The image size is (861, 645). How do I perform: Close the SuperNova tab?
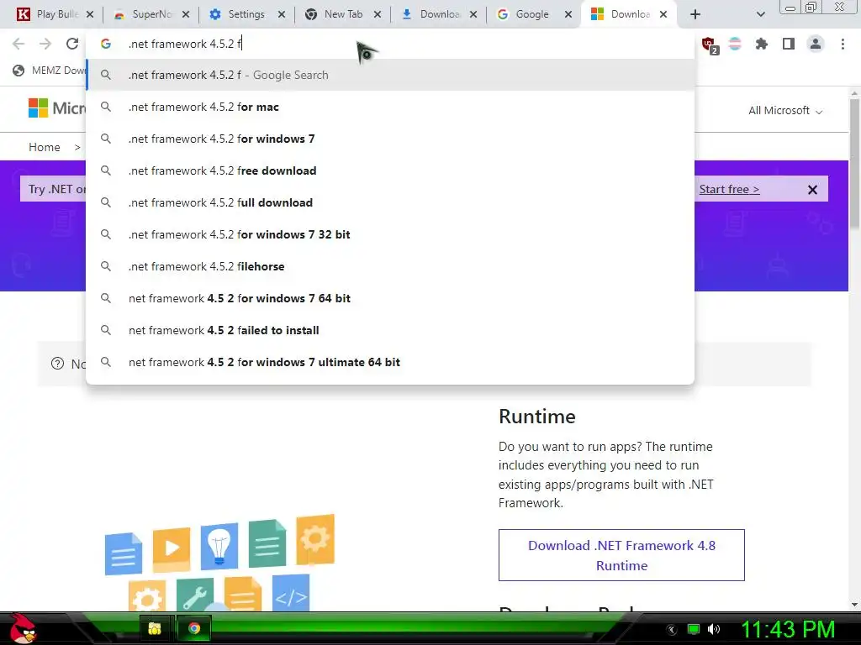coord(186,14)
